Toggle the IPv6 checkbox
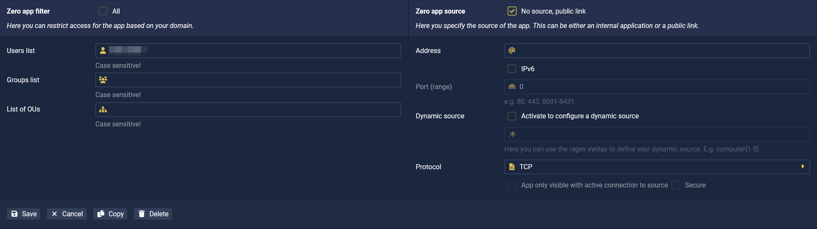Viewport: 817px width, 229px height. click(512, 69)
